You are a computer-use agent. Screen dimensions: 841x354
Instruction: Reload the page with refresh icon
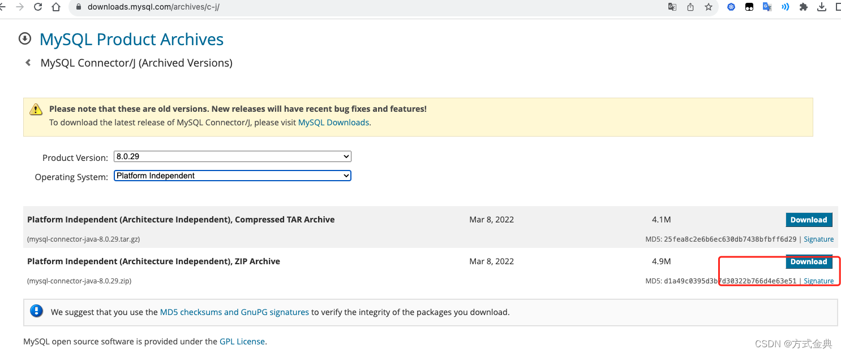(x=38, y=7)
